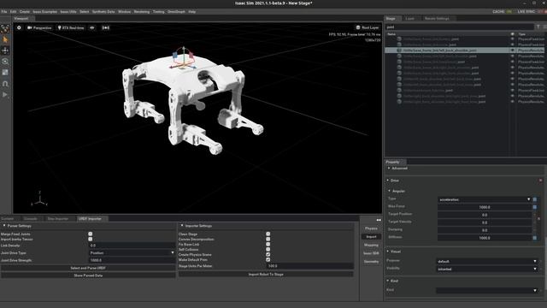This screenshot has width=547, height=308.
Task: Open Visibility inherited dropdown
Action: [487, 269]
